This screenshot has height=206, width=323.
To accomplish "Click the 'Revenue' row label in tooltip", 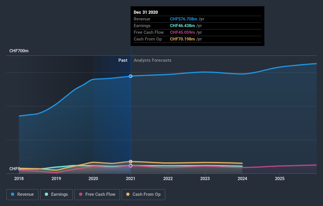I will [x=142, y=19].
